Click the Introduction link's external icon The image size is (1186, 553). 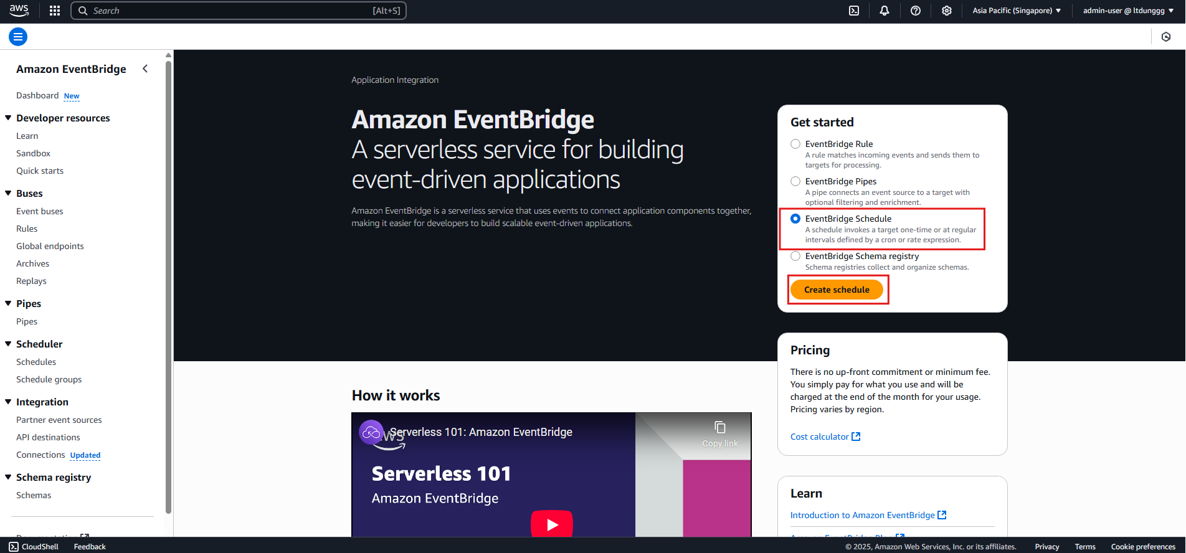[942, 515]
